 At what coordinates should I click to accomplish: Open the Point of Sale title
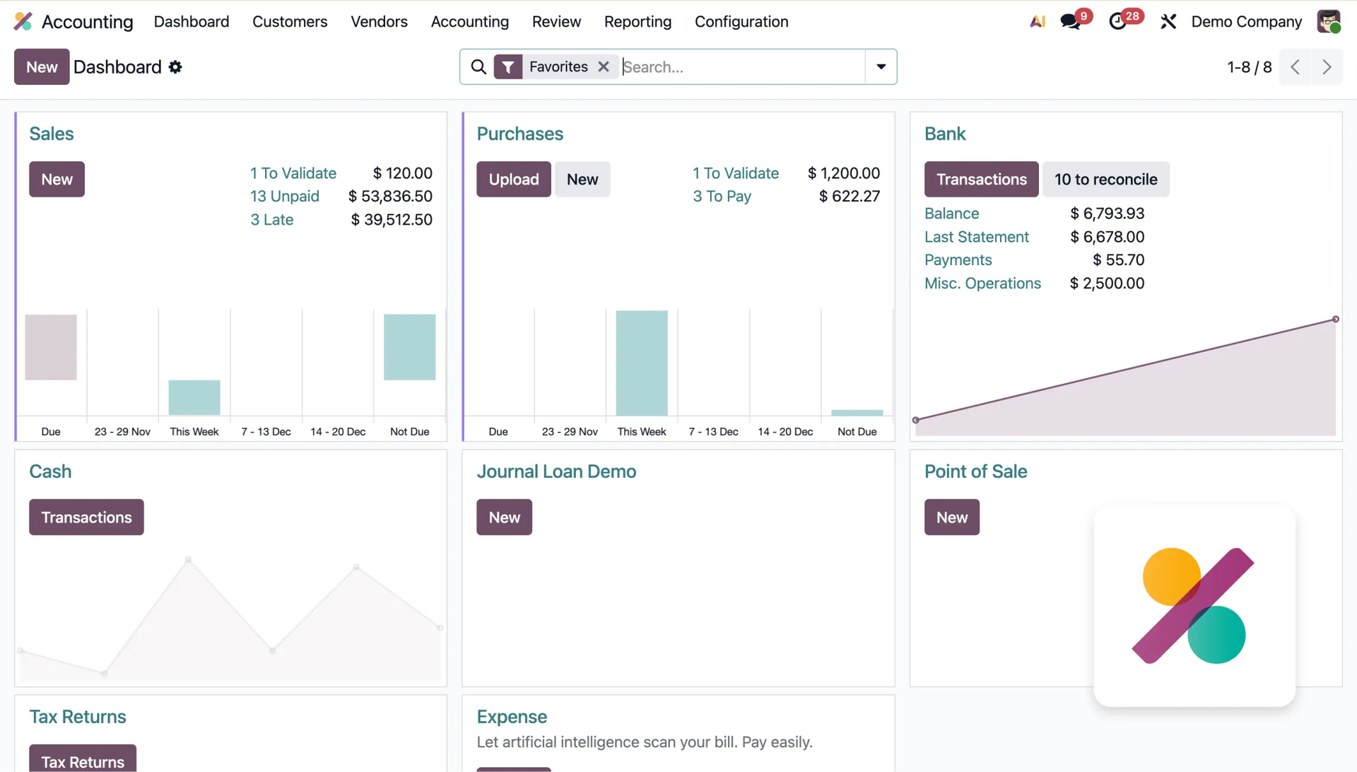pos(975,472)
